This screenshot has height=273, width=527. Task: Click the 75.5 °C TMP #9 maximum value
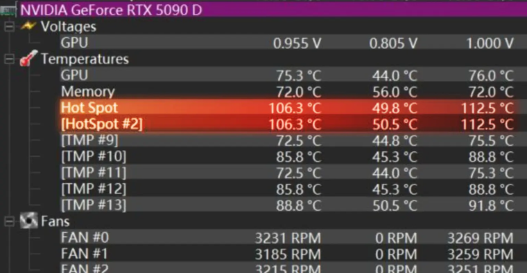[491, 141]
